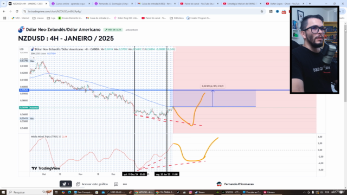Click the TradingView logo on chart

pos(46,168)
